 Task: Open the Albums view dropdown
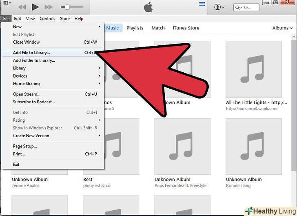point(282,28)
